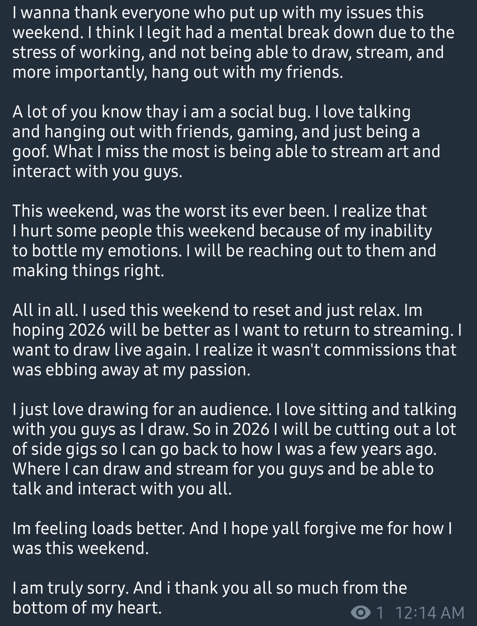Click the paragraph starting 'I just love drawing'
Image resolution: width=477 pixels, height=626 pixels.
234,449
